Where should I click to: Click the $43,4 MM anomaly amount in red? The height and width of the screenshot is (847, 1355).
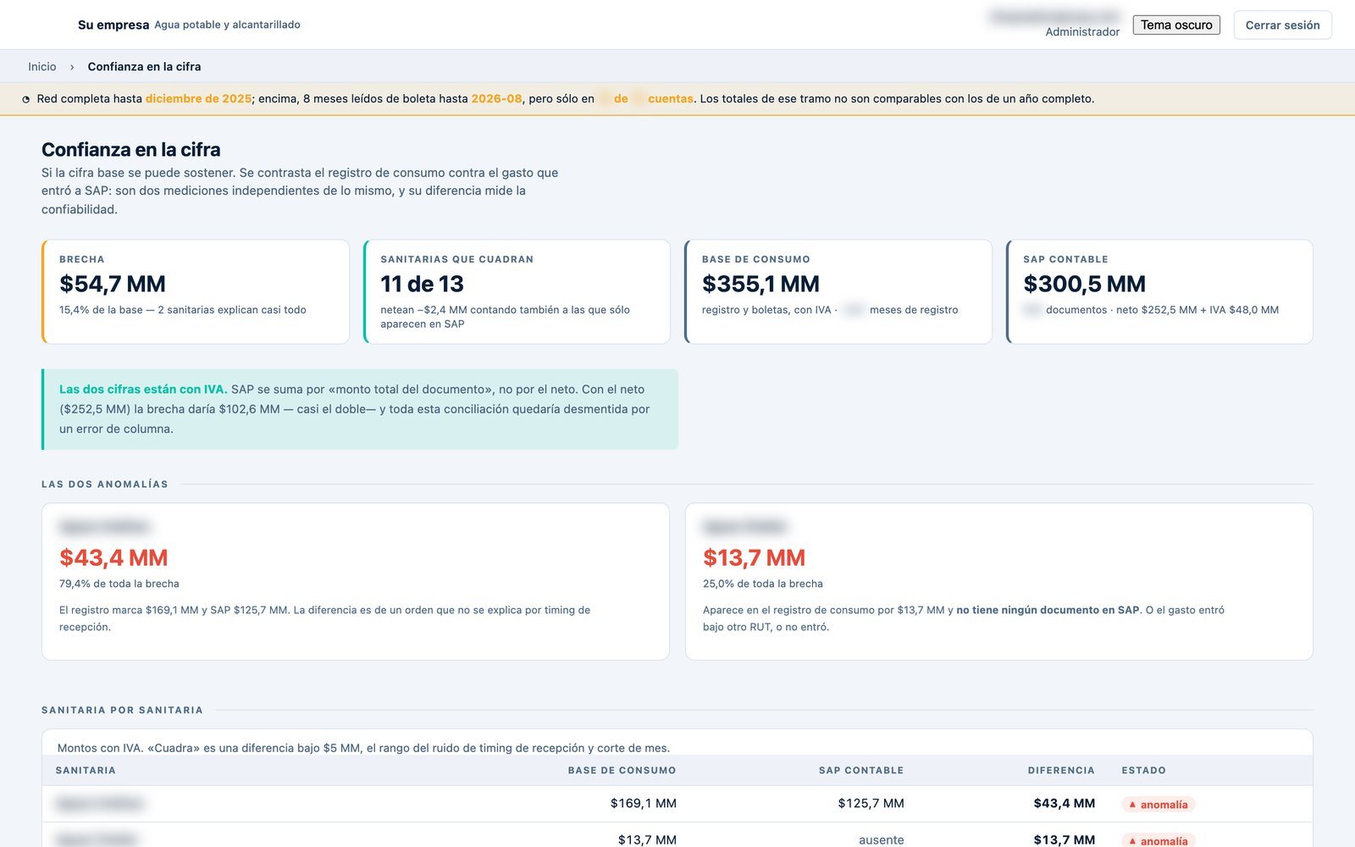[113, 558]
